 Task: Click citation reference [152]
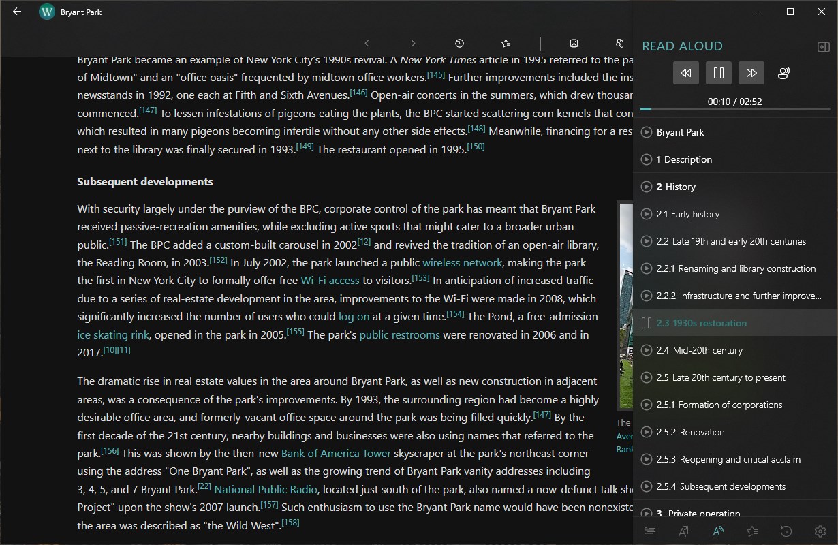coord(218,260)
